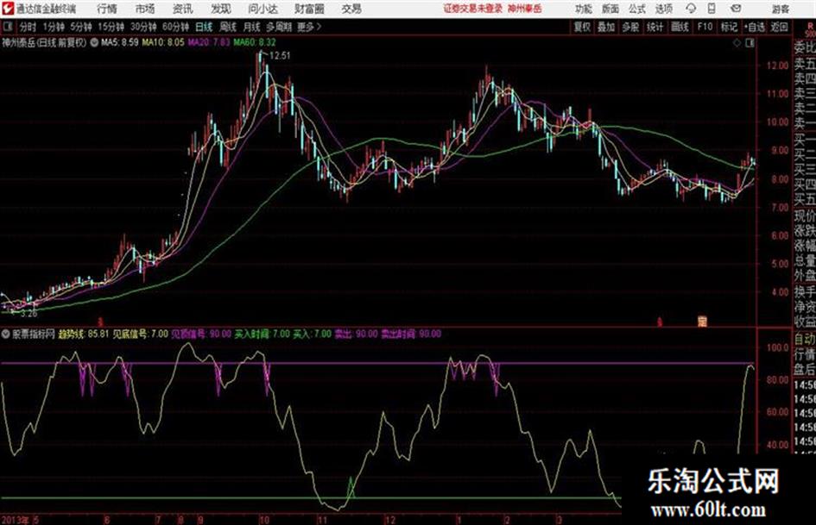Click the 卖出时间 indicator label
The width and height of the screenshot is (816, 525).
click(411, 334)
